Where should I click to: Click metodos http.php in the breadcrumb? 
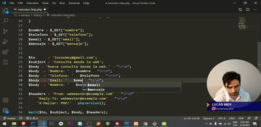63,15
